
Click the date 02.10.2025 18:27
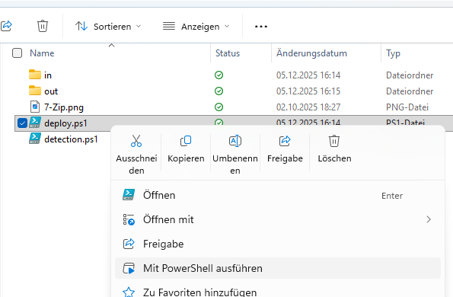[x=308, y=107]
